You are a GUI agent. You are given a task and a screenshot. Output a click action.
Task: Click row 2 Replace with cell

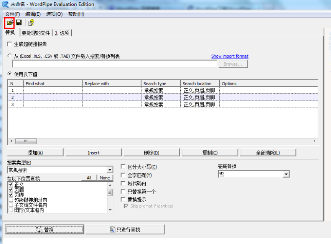(x=112, y=98)
